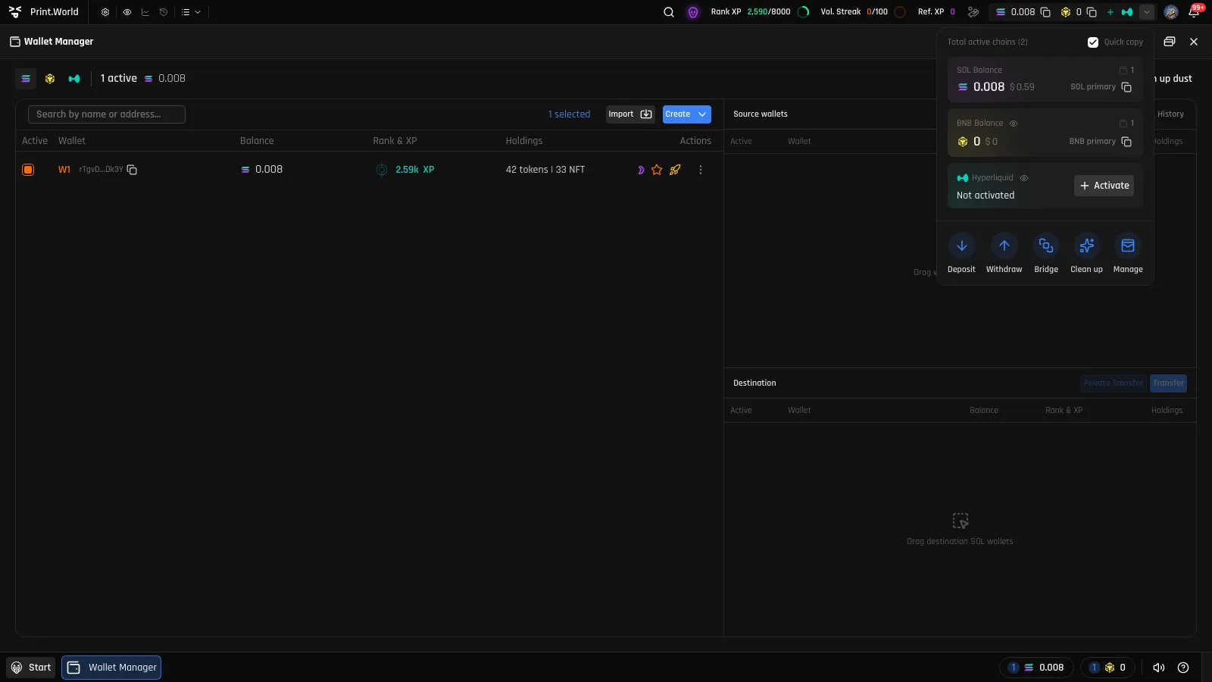The width and height of the screenshot is (1212, 682).
Task: Click the green plus next to Hyperliquid icon
Action: point(1110,12)
